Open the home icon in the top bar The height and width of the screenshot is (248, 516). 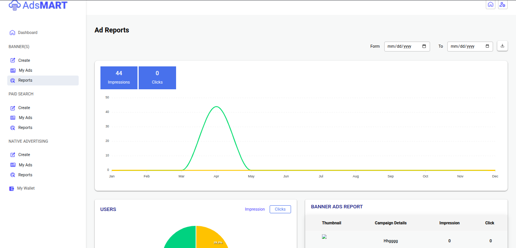[490, 5]
